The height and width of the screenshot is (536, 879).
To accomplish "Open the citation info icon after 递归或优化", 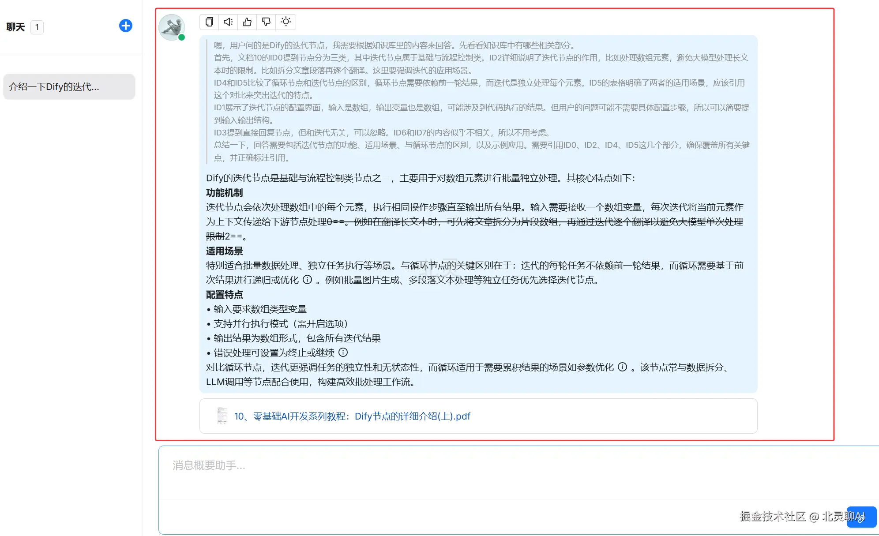I will (308, 280).
